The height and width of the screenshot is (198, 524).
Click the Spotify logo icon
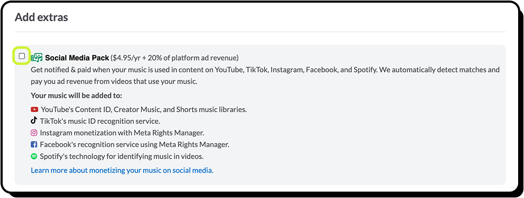[x=34, y=156]
